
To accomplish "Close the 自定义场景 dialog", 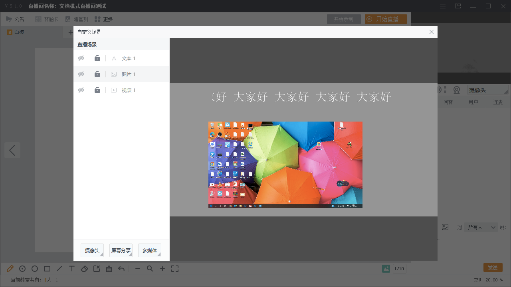I will pyautogui.click(x=431, y=32).
